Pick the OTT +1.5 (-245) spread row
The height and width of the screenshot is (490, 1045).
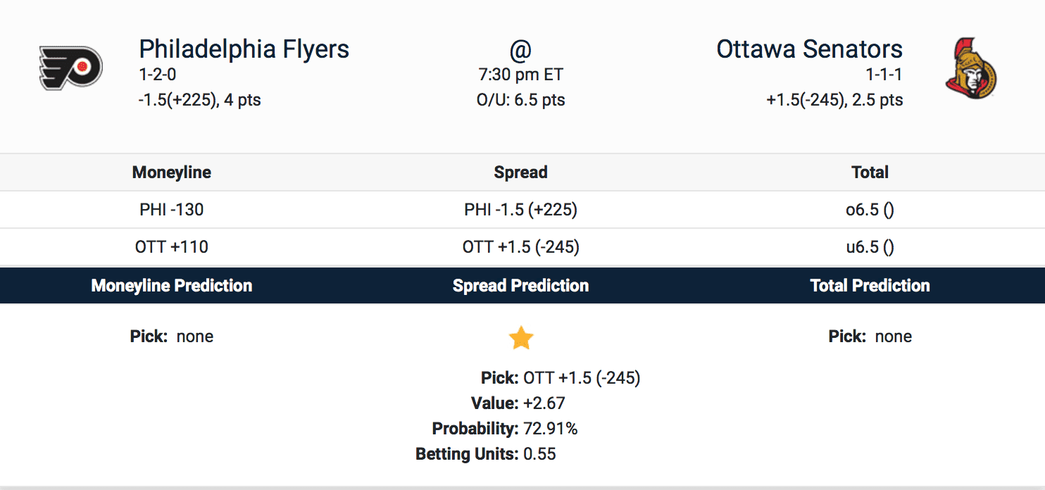(521, 247)
